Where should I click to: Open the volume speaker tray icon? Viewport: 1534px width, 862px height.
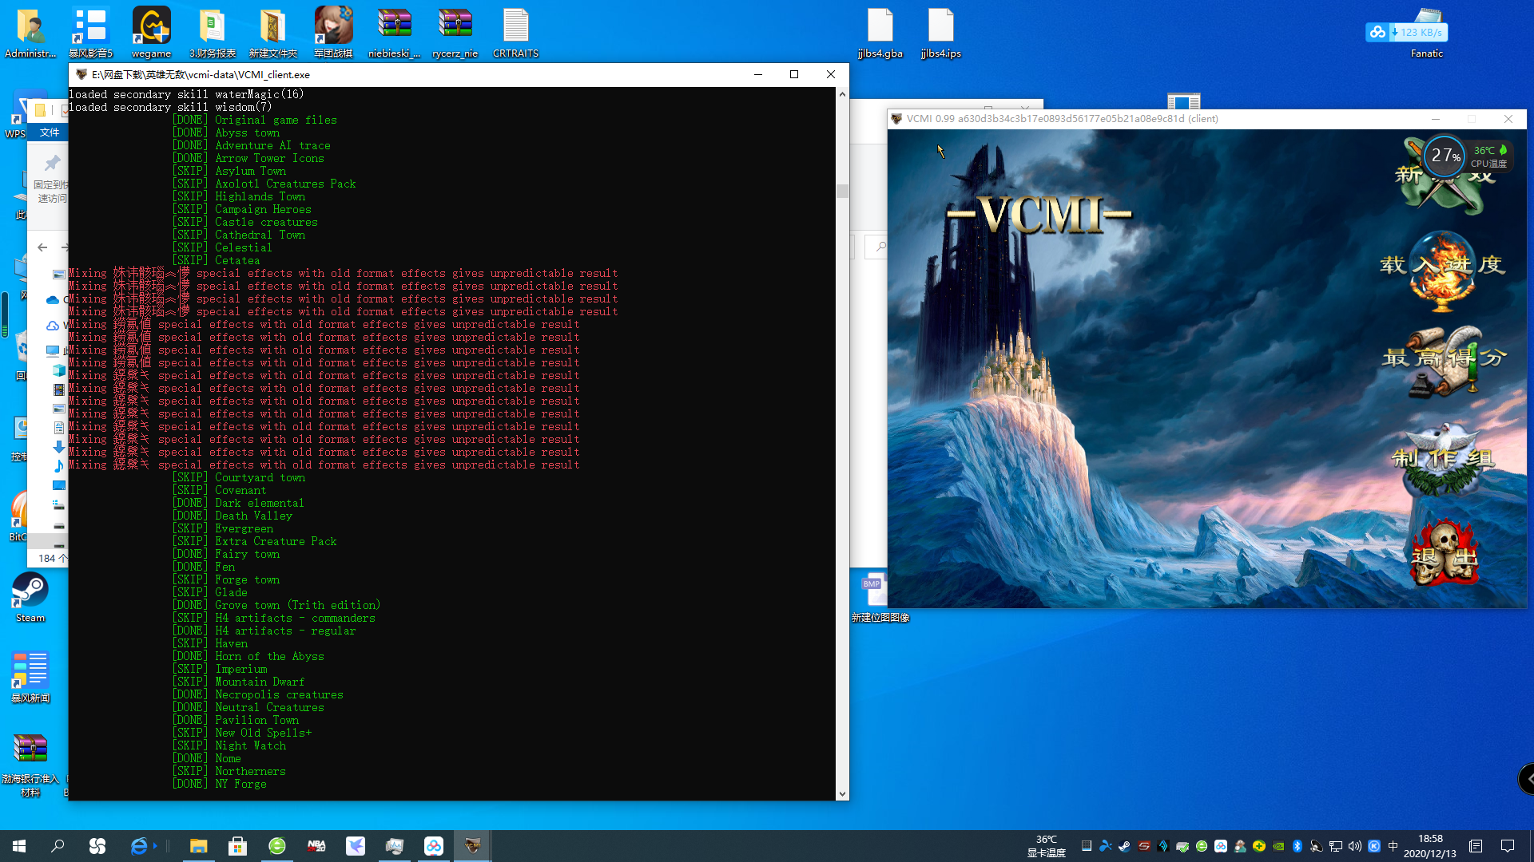tap(1354, 846)
